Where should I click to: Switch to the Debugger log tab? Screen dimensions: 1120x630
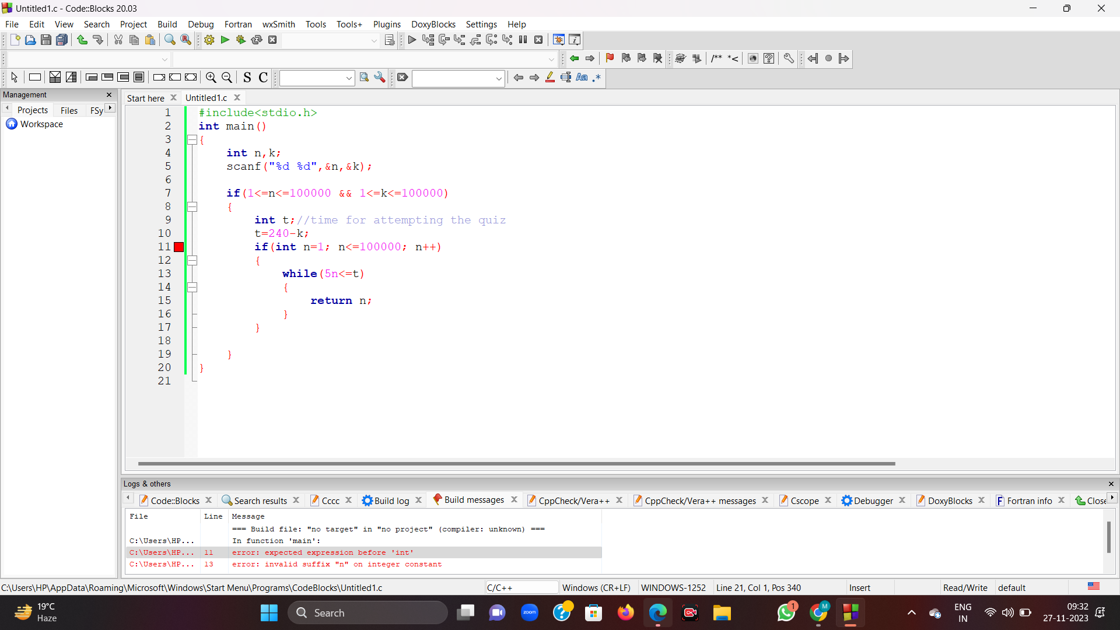click(x=873, y=501)
